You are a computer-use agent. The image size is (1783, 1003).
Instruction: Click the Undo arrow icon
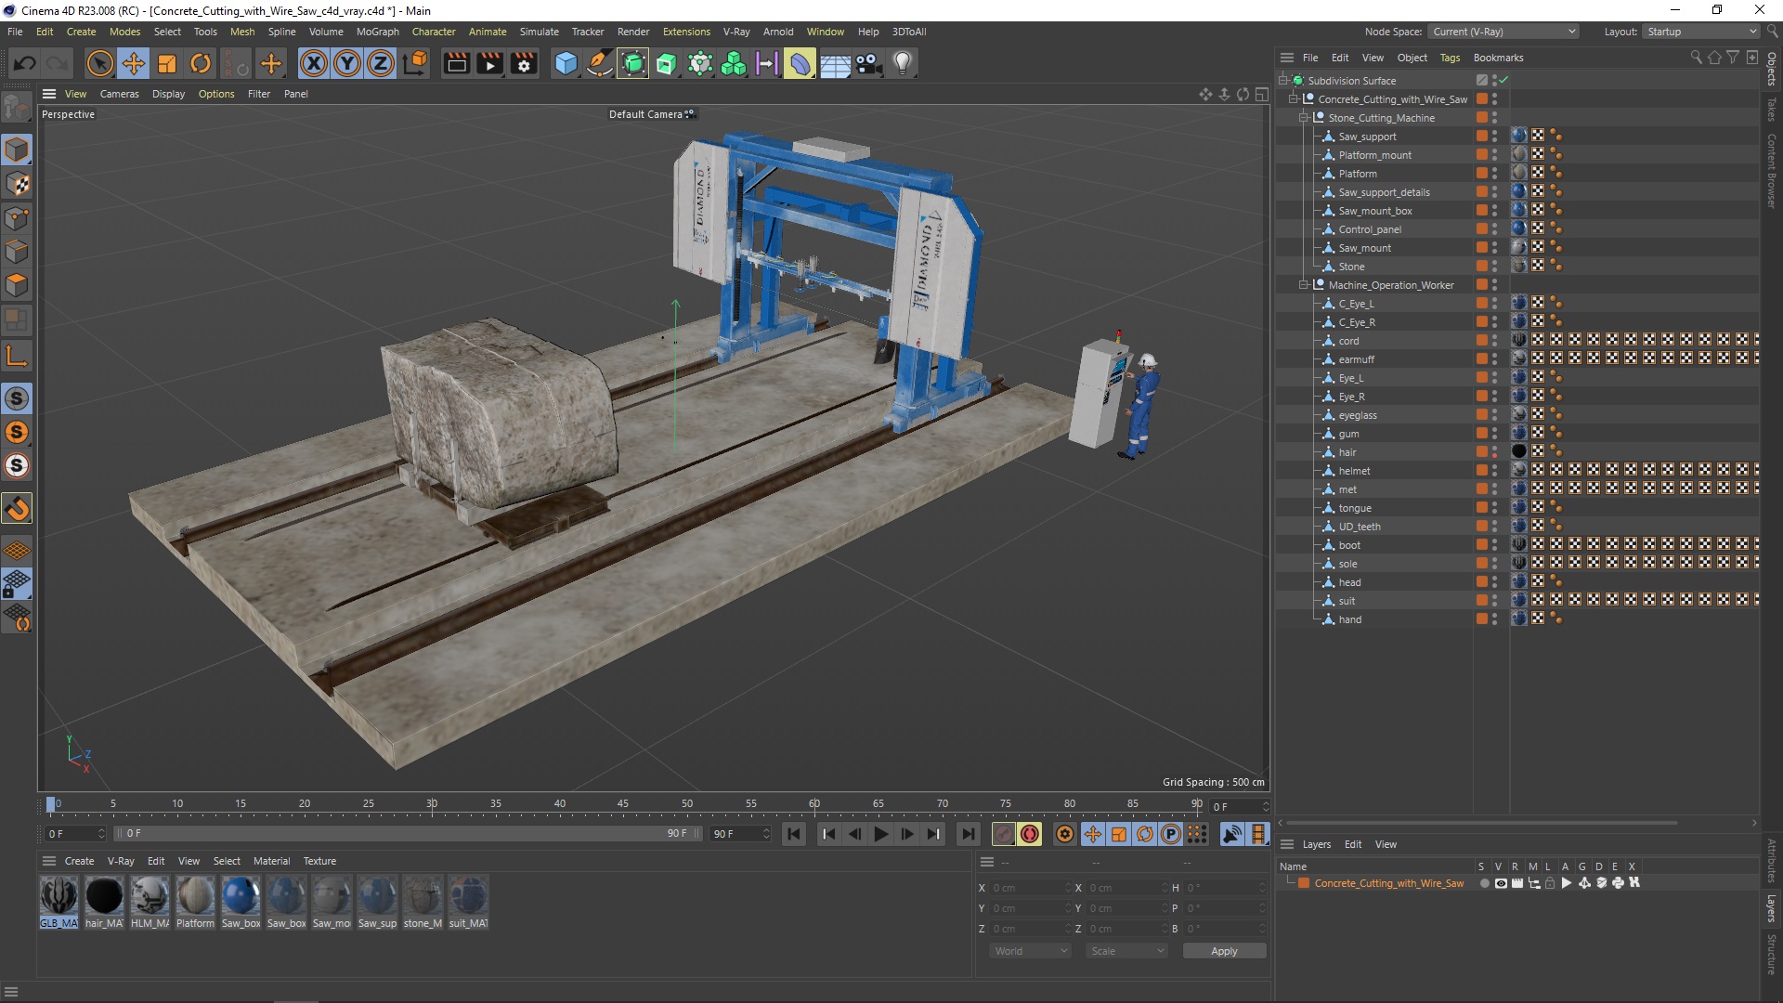[x=24, y=63]
